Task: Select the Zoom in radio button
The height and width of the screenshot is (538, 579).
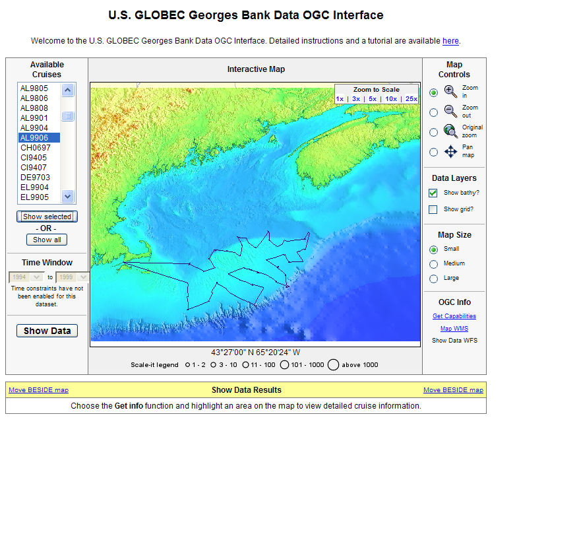Action: pyautogui.click(x=433, y=92)
